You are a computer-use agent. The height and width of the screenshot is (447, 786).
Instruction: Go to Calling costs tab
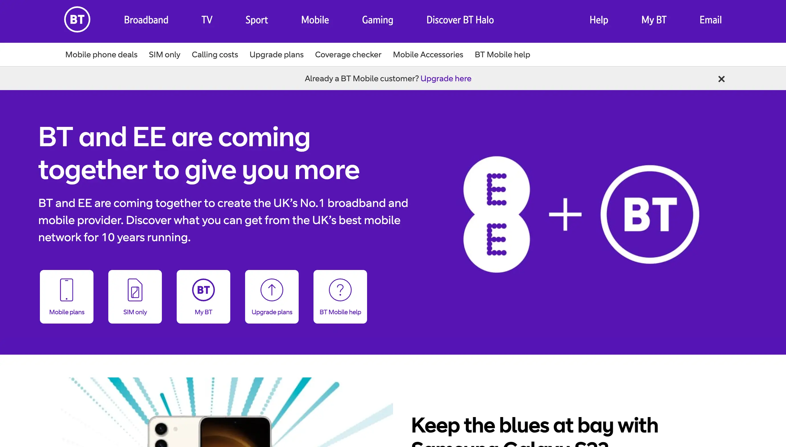(215, 55)
